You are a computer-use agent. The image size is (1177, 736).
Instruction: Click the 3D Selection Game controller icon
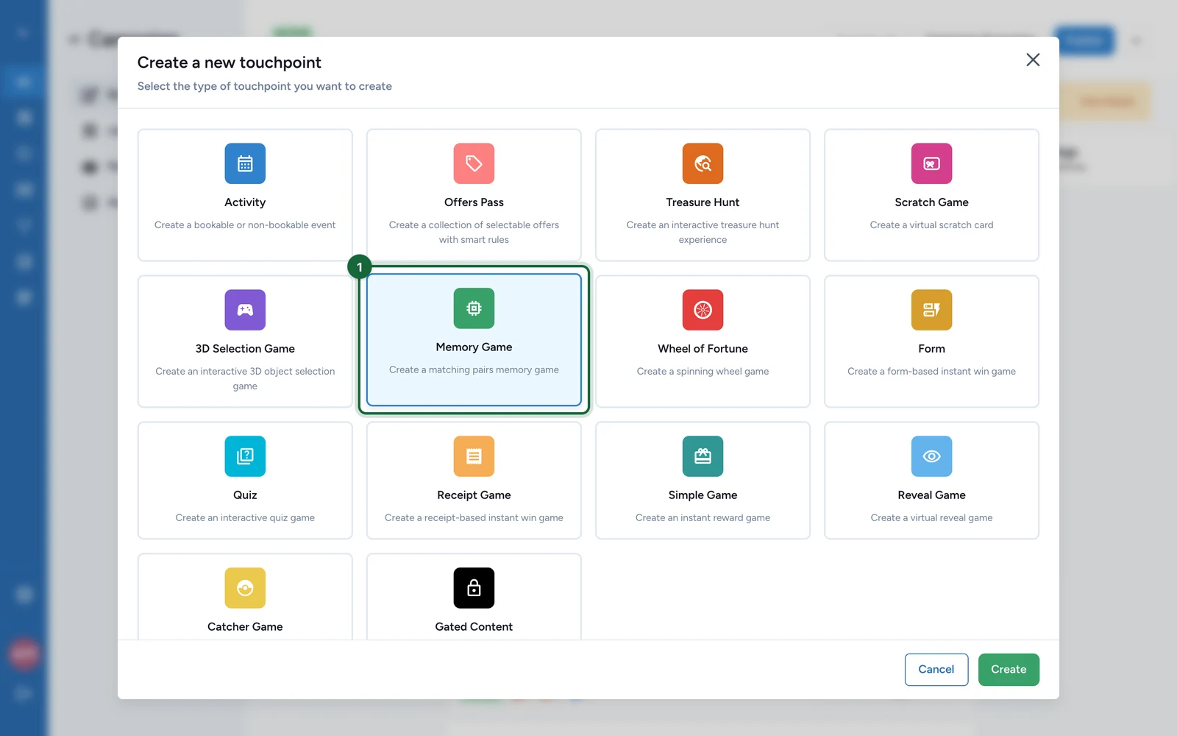(245, 310)
